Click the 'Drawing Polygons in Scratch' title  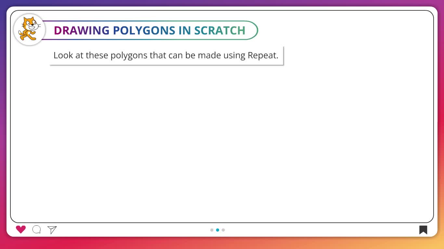click(x=150, y=30)
